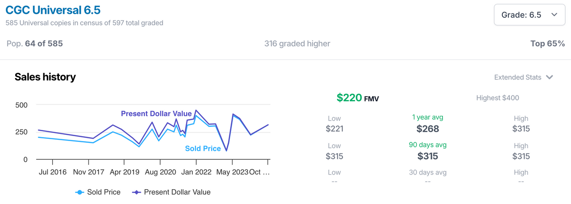This screenshot has width=571, height=204.
Task: Click the 90 days avg label
Action: click(427, 145)
